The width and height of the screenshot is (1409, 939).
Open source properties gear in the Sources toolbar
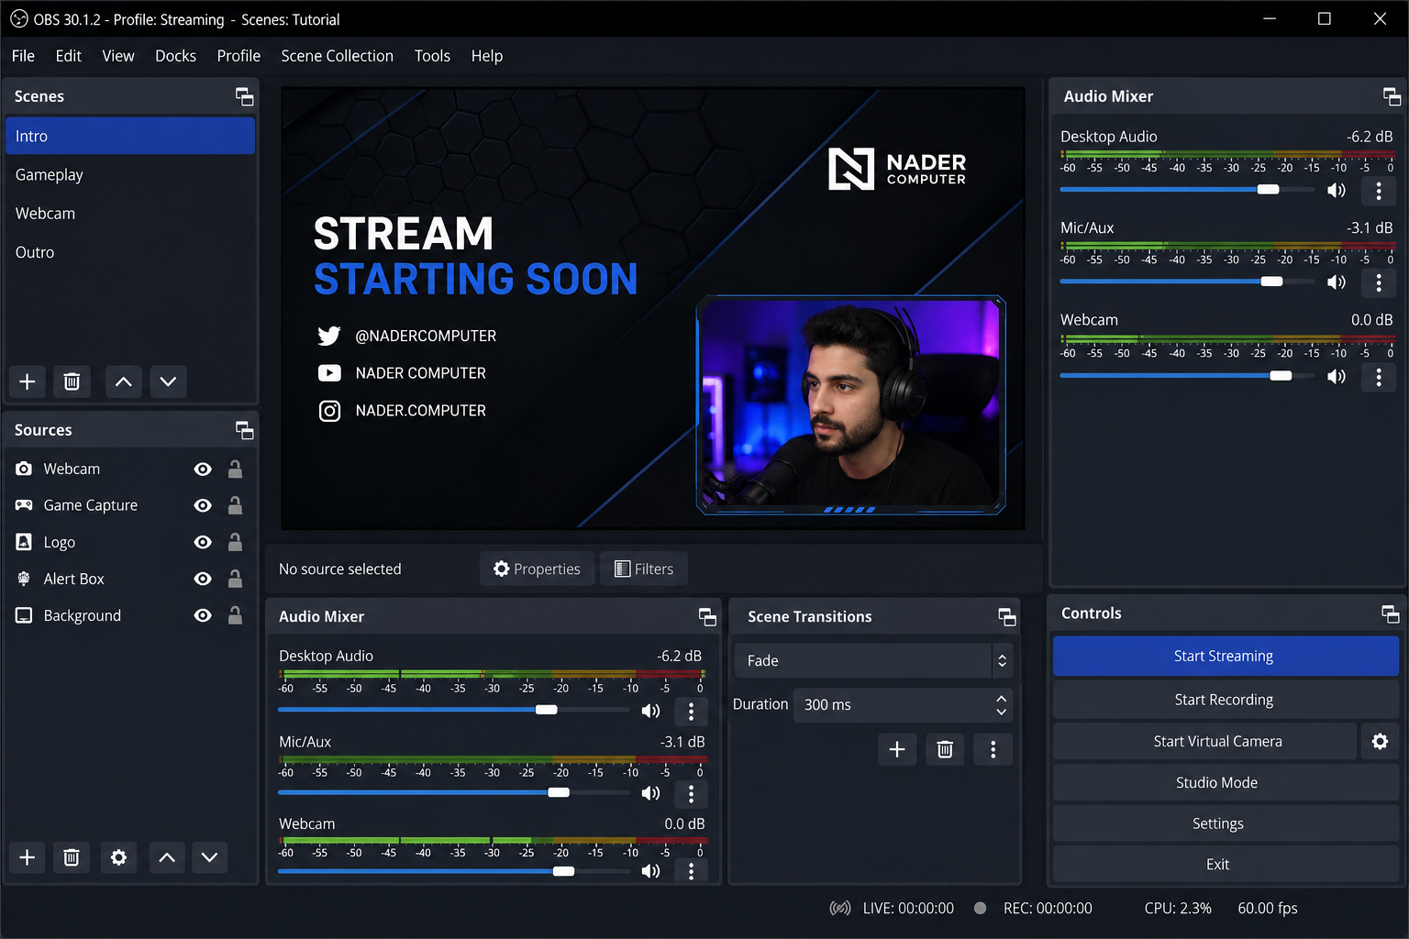118,857
